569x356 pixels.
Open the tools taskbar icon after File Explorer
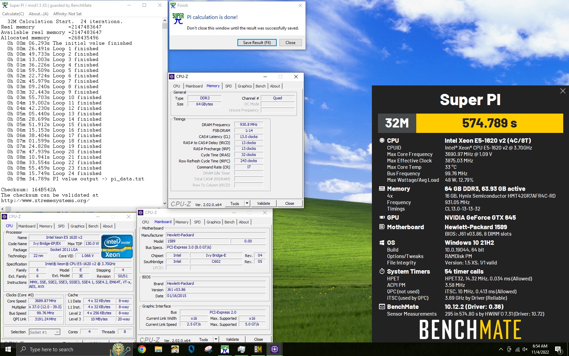(175, 349)
